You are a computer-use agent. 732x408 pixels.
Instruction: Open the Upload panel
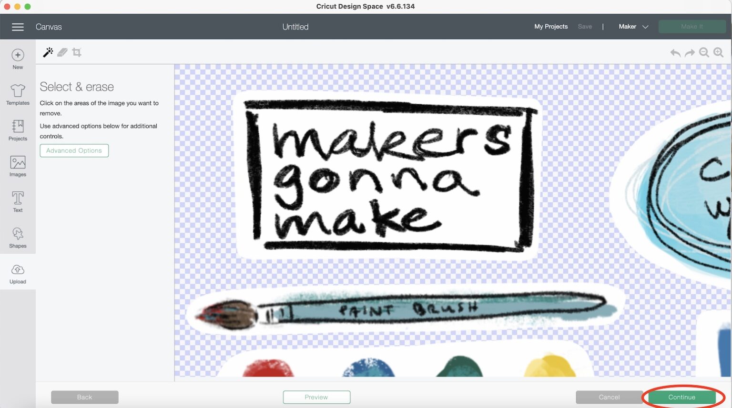pos(18,273)
